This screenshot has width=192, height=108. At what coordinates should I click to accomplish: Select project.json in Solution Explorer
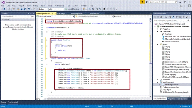[167, 90]
